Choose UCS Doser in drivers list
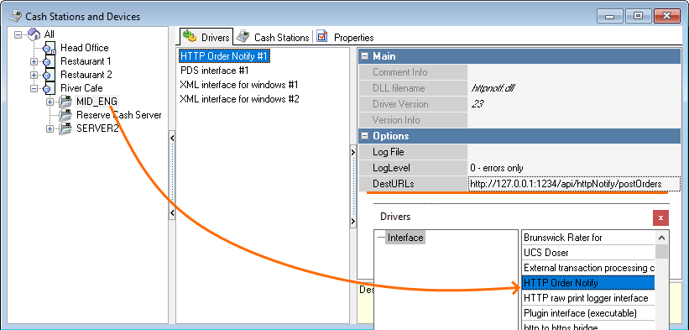 click(588, 253)
